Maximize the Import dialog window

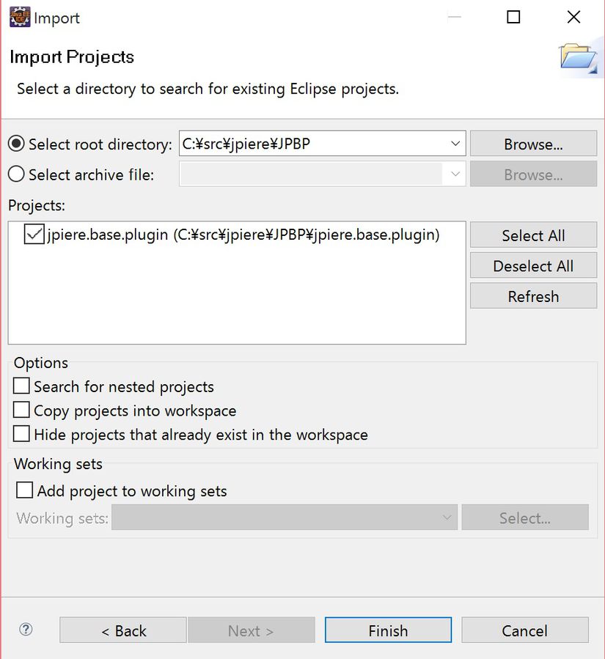coord(513,18)
